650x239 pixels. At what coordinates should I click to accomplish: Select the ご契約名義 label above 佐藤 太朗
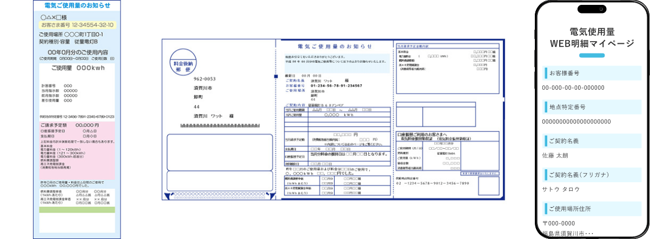pos(563,141)
